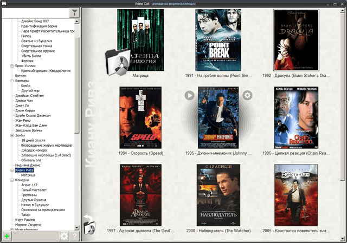
Task: Minimize the Video Cat window
Action: point(329,4)
